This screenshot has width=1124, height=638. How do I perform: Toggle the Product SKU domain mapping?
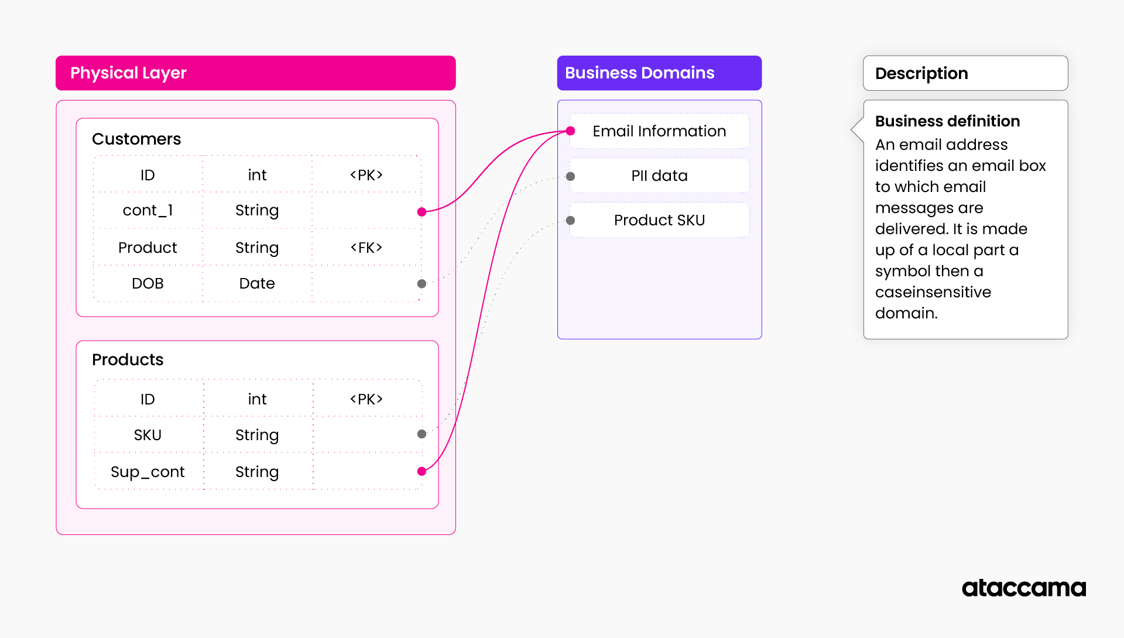(x=659, y=220)
